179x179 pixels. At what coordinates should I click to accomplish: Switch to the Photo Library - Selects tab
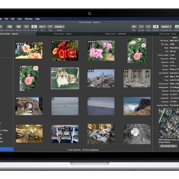(18, 34)
